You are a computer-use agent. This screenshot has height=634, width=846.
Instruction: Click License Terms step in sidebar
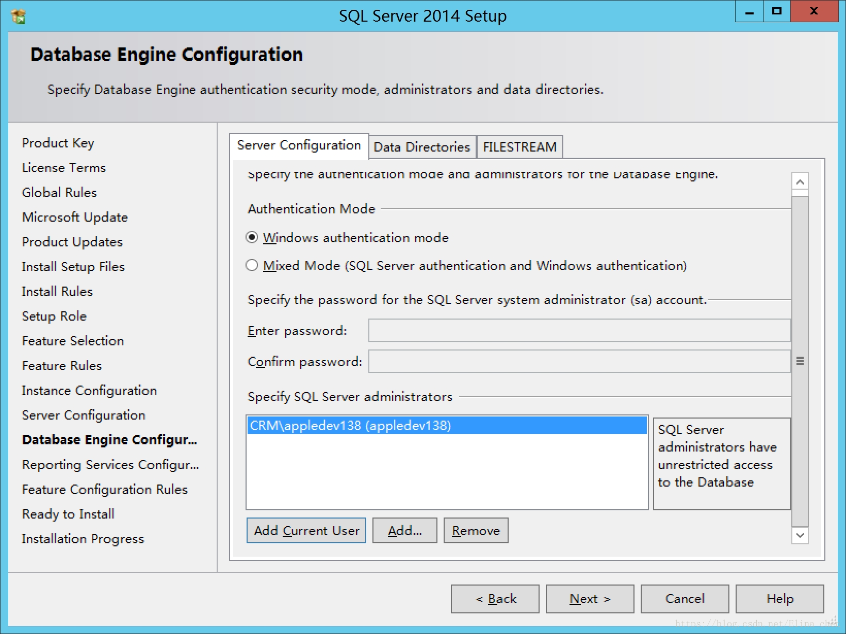(x=64, y=168)
